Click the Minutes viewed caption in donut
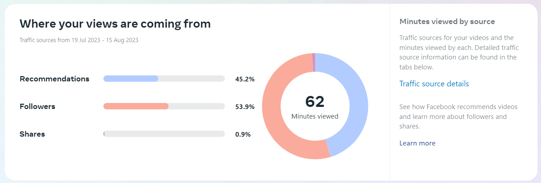 coord(315,116)
